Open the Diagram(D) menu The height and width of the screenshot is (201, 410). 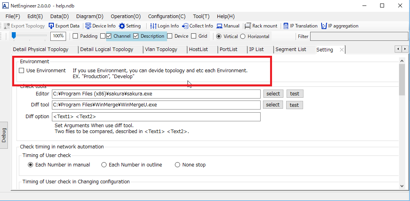90,16
